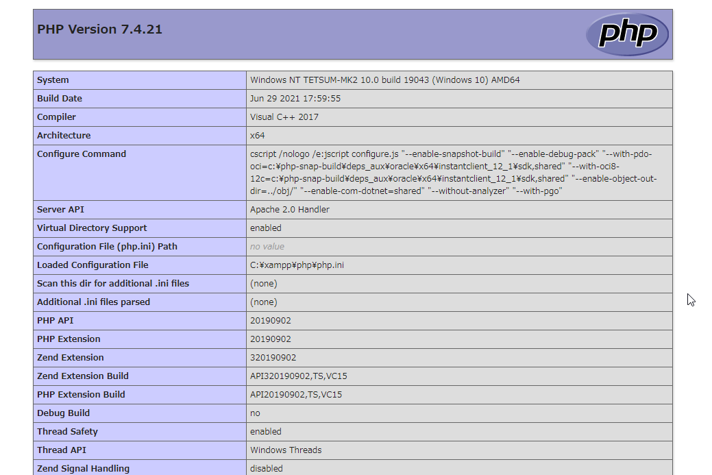Click the Configure Command label
Image resolution: width=712 pixels, height=475 pixels.
tap(82, 154)
